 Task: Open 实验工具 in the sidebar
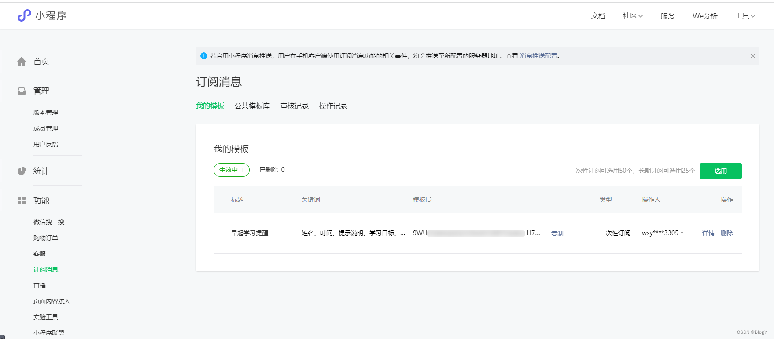pos(46,317)
